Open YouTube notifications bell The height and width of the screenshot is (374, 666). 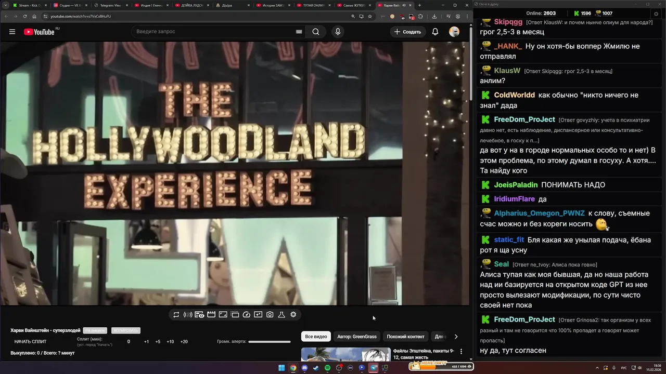click(x=435, y=32)
